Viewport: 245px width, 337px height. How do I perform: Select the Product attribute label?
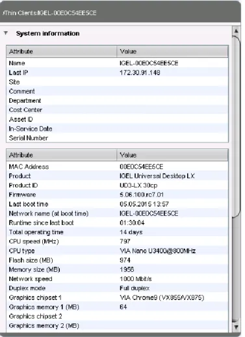[19, 176]
